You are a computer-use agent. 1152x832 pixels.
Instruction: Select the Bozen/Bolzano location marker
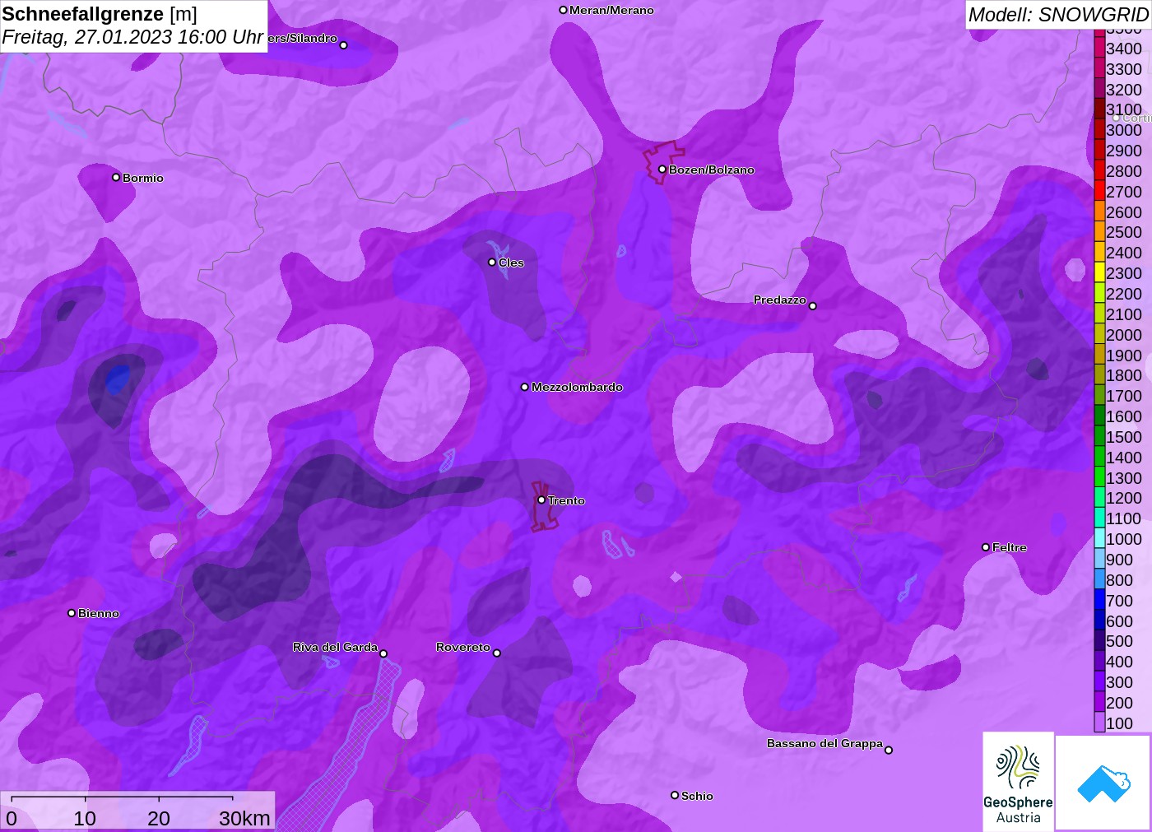pyautogui.click(x=662, y=169)
